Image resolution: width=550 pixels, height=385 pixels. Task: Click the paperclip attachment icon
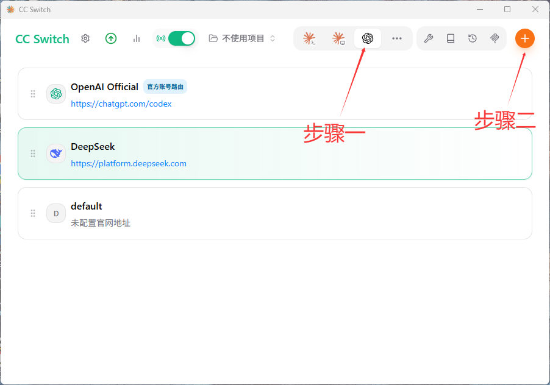(495, 38)
